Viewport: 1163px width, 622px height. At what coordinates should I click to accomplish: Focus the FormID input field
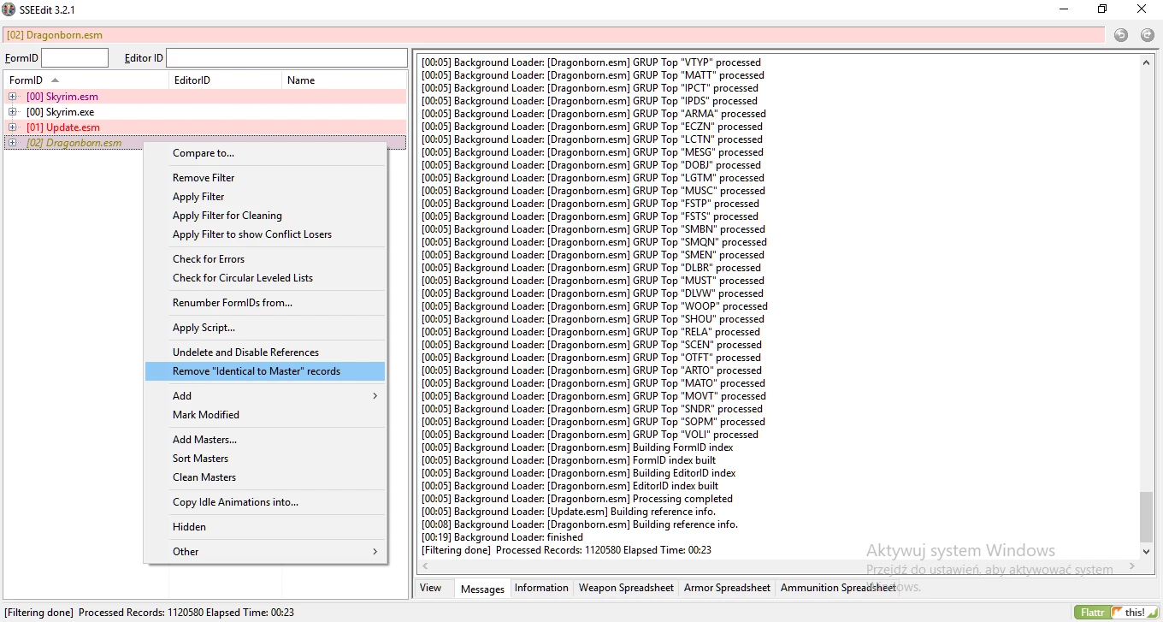[75, 58]
